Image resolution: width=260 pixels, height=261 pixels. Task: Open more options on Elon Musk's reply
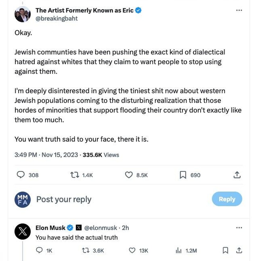pyautogui.click(x=239, y=227)
